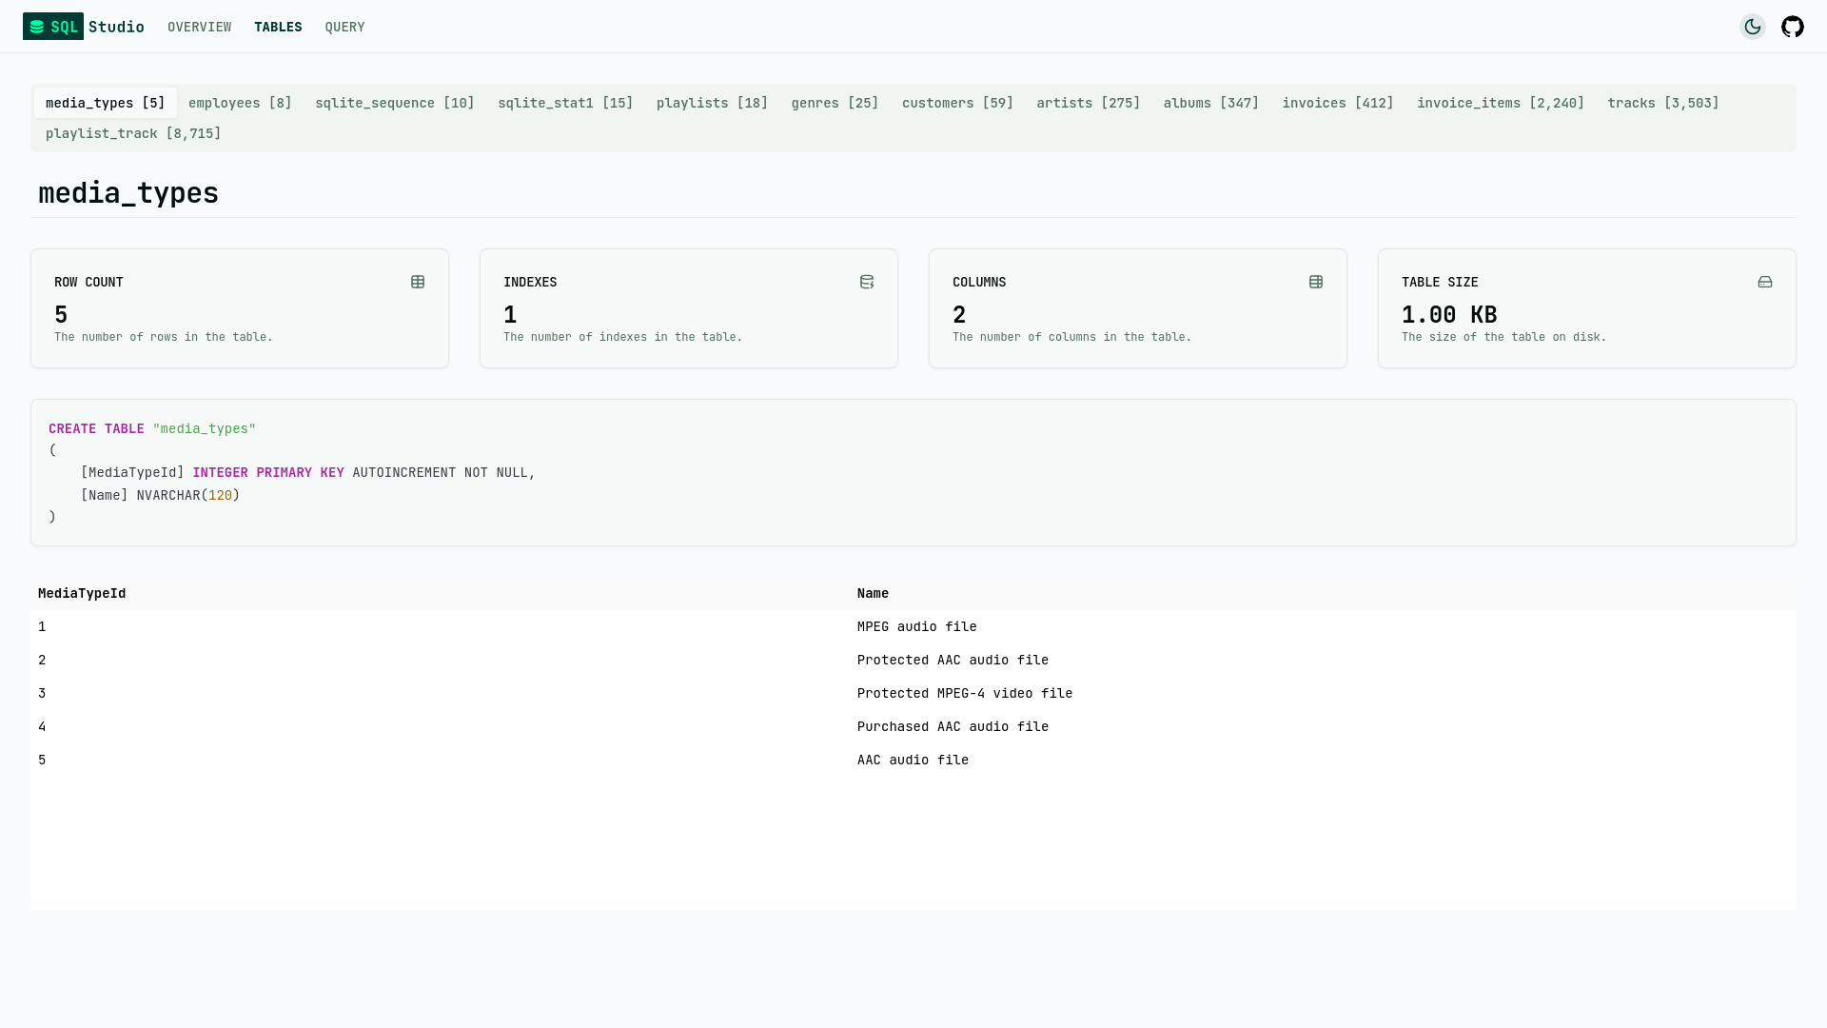
Task: Switch to the playlist_track table tab
Action: click(133, 133)
